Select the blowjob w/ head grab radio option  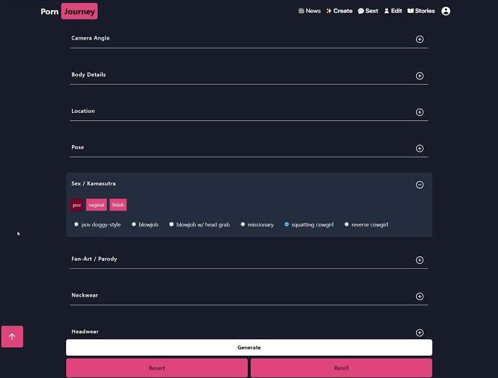click(172, 225)
